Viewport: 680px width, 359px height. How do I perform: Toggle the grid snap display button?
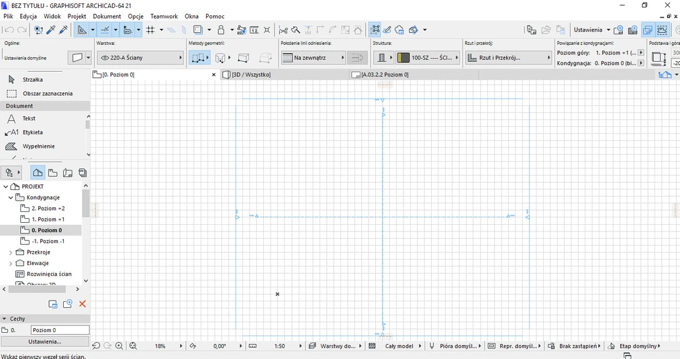click(150, 30)
